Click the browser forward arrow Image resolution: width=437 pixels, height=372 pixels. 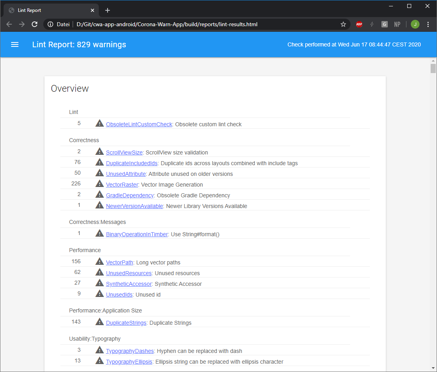22,24
